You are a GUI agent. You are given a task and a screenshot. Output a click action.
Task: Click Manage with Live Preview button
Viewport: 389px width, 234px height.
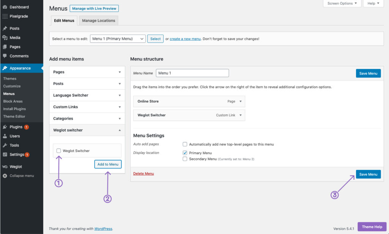pos(94,8)
